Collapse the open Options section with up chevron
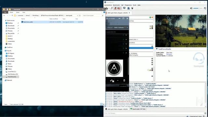The height and width of the screenshot is (117, 208). (x=126, y=53)
